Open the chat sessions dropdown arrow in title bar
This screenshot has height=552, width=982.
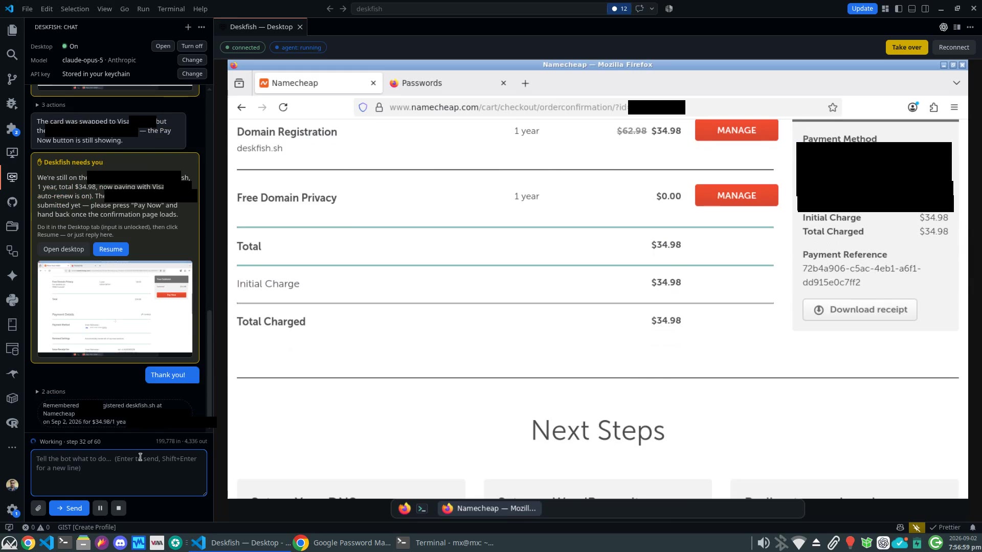[x=652, y=9]
